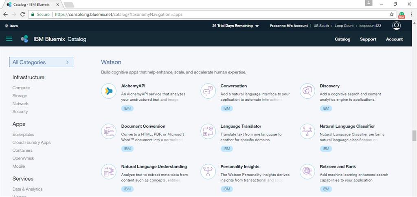Select the OpenWhisk category
The image size is (417, 197).
coord(23,158)
